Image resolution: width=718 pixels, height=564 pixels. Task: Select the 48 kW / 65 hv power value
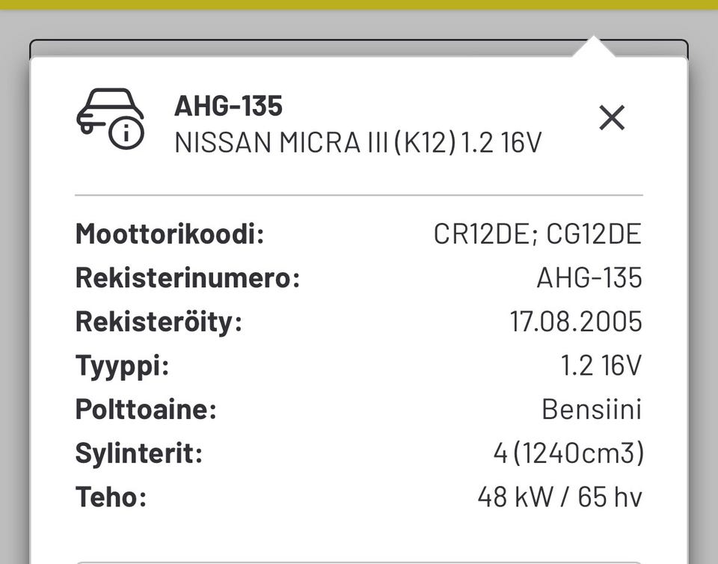point(559,497)
